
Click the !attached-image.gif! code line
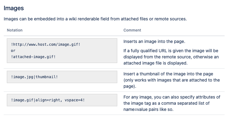pos(33,57)
